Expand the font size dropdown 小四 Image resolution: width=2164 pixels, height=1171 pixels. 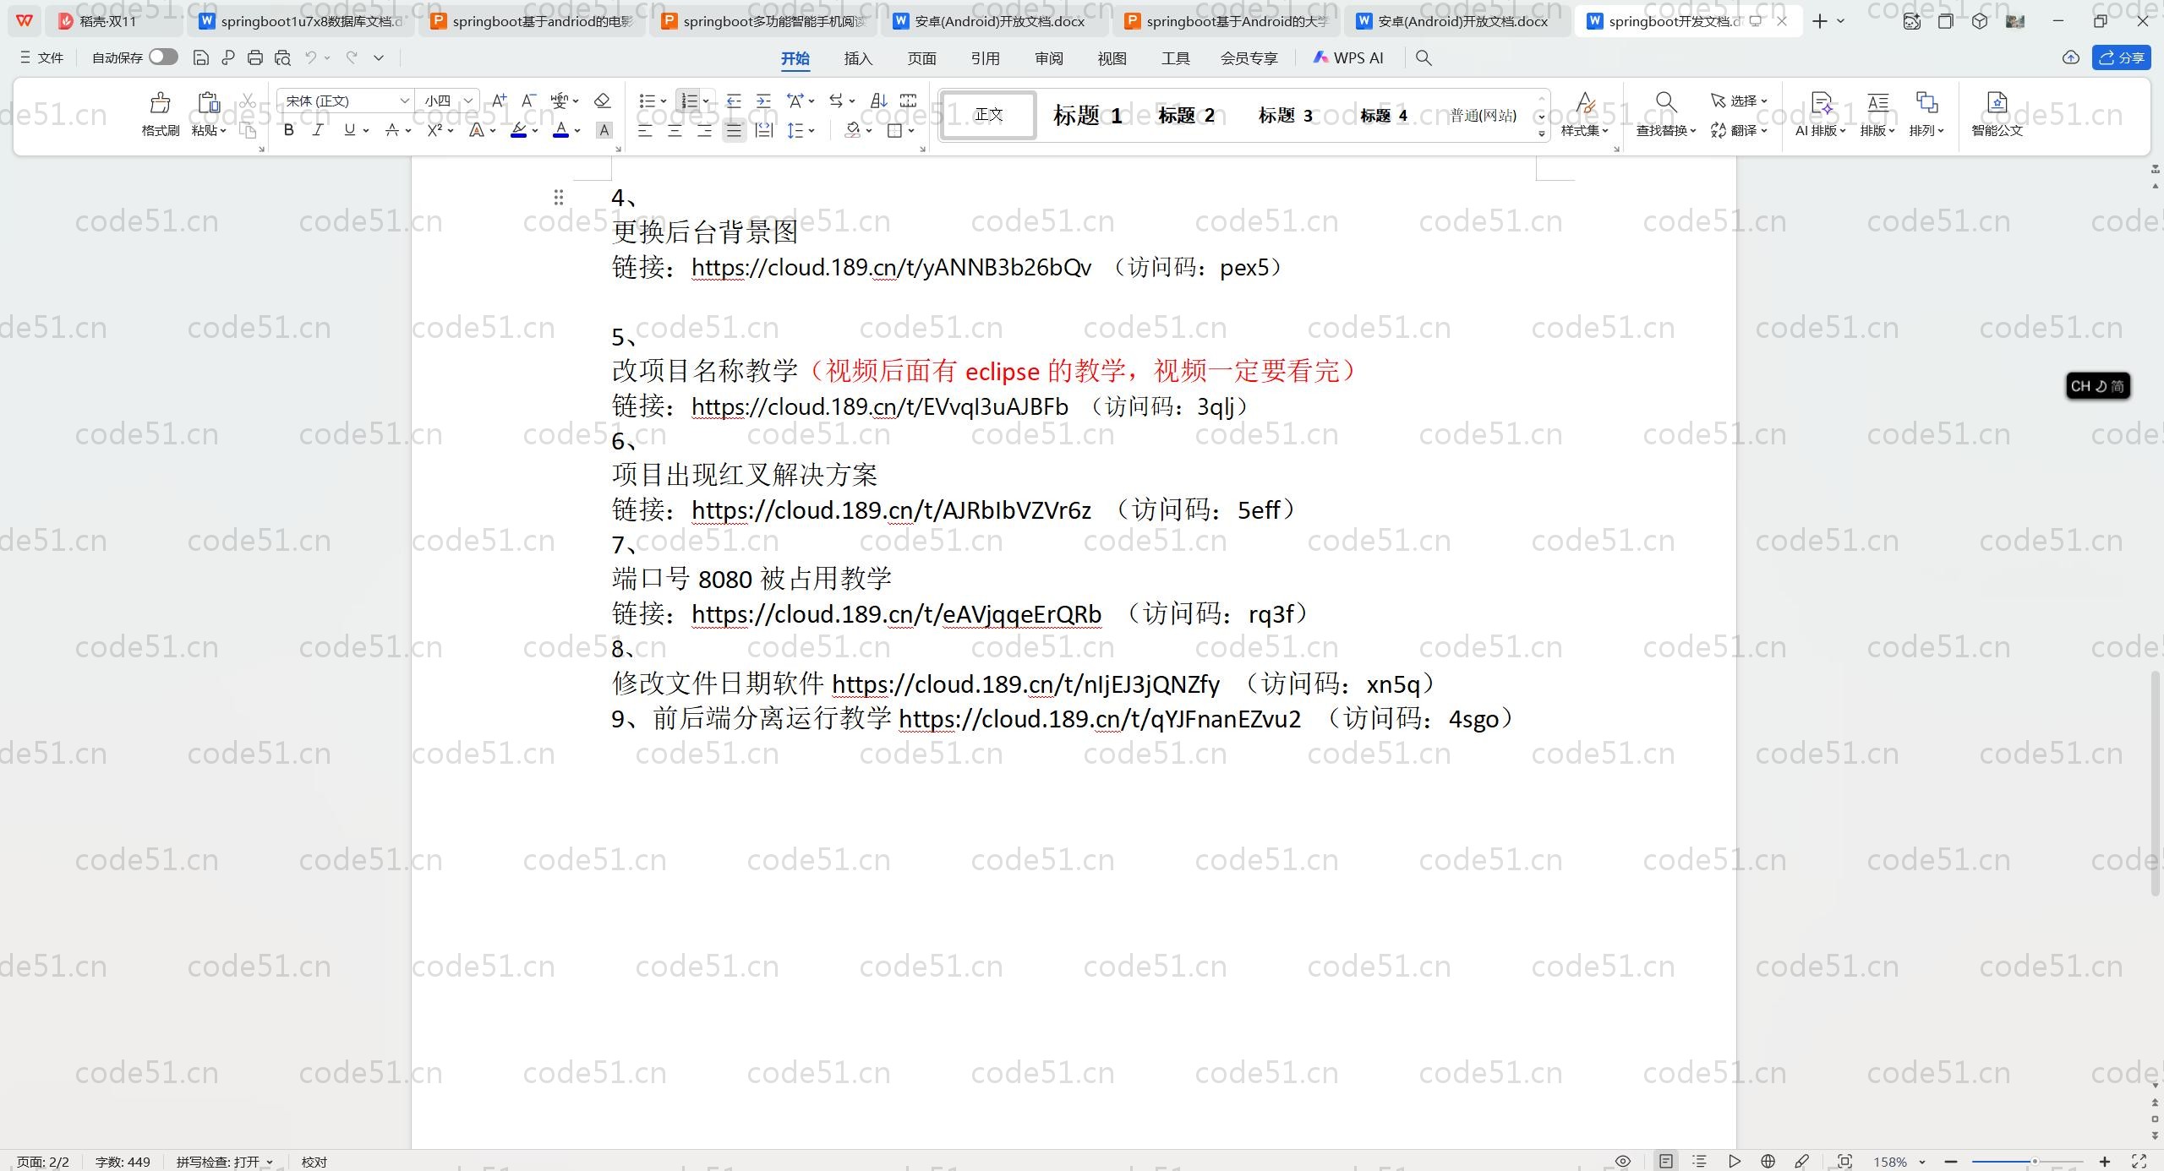point(468,101)
